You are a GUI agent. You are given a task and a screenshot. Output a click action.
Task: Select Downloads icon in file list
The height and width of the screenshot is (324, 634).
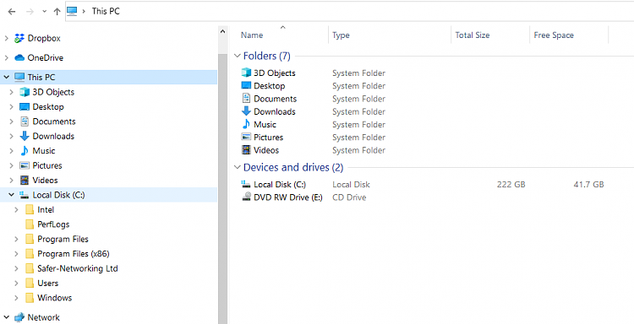[246, 111]
